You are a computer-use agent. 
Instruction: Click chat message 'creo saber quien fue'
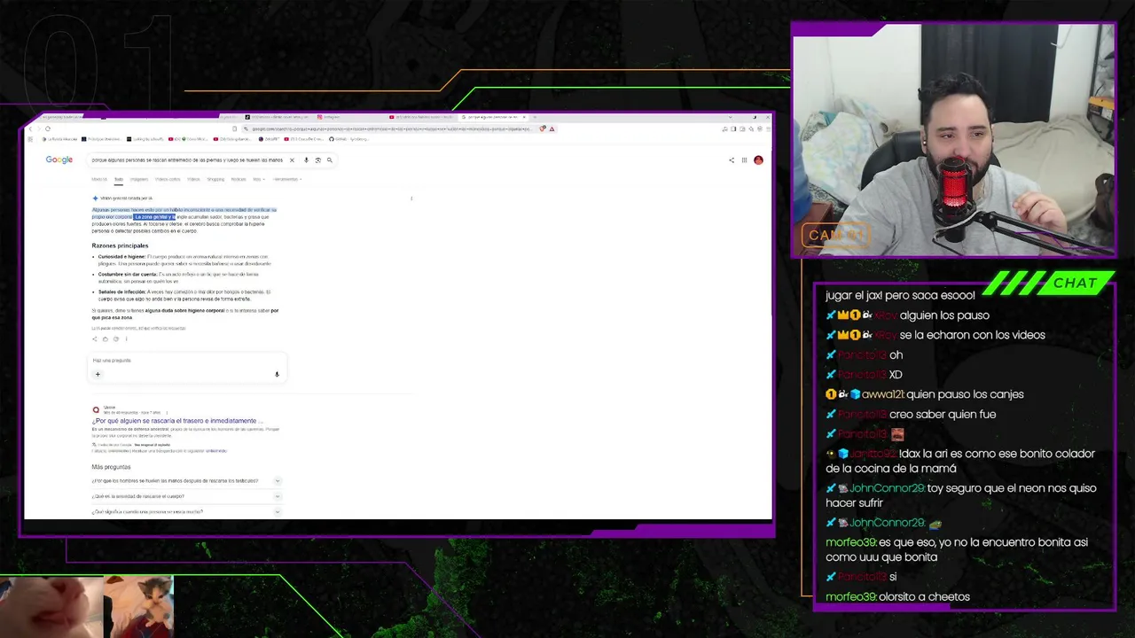pyautogui.click(x=943, y=414)
